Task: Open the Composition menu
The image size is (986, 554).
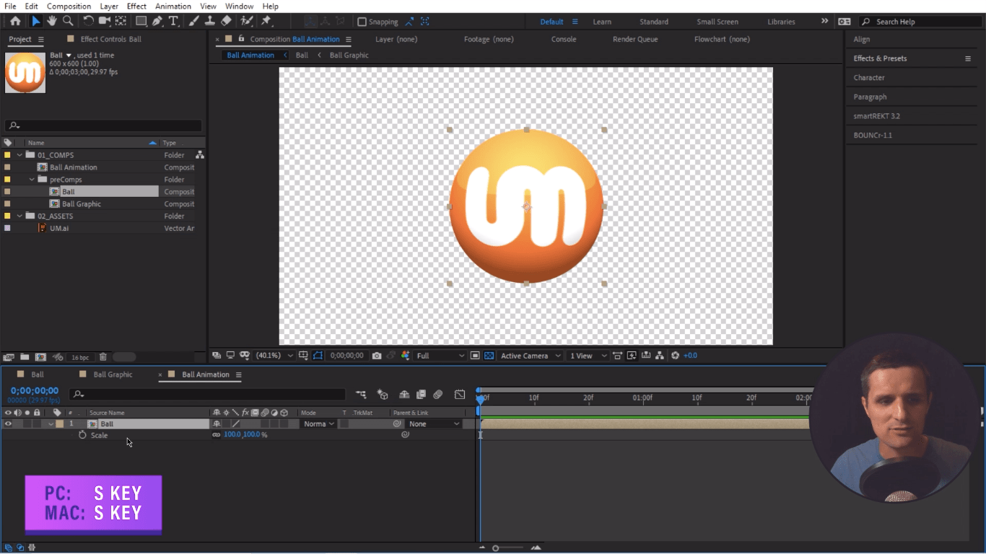Action: pos(69,6)
